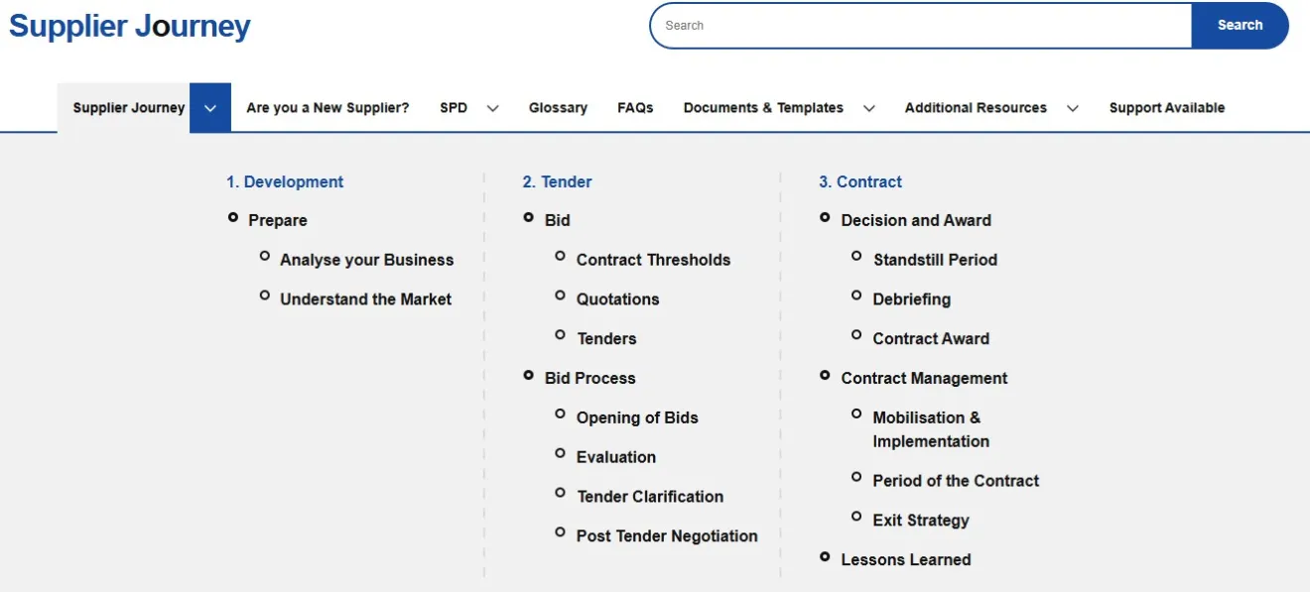Open the FAQs section
Viewport: 1310px width, 592px height.
(x=635, y=107)
